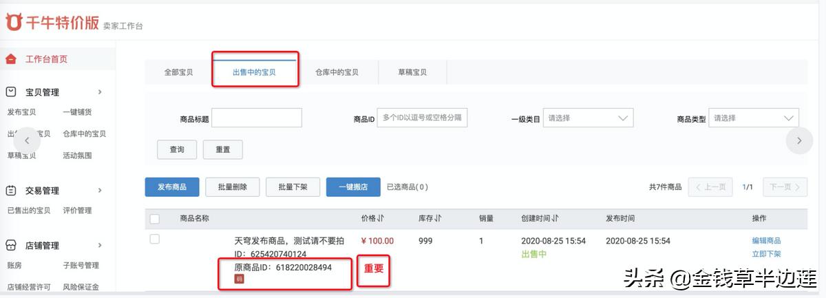Open 账房 in sidebar

pos(14,265)
